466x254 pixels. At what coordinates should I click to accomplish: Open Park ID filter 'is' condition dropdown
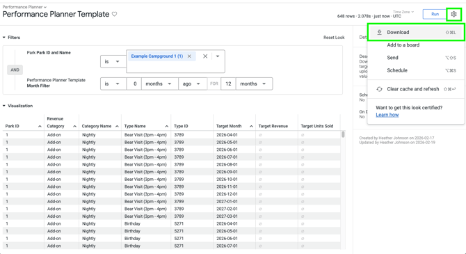(x=113, y=61)
